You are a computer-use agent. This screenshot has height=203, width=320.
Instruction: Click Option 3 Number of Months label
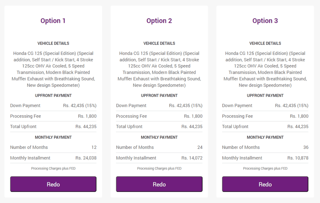(x=241, y=147)
